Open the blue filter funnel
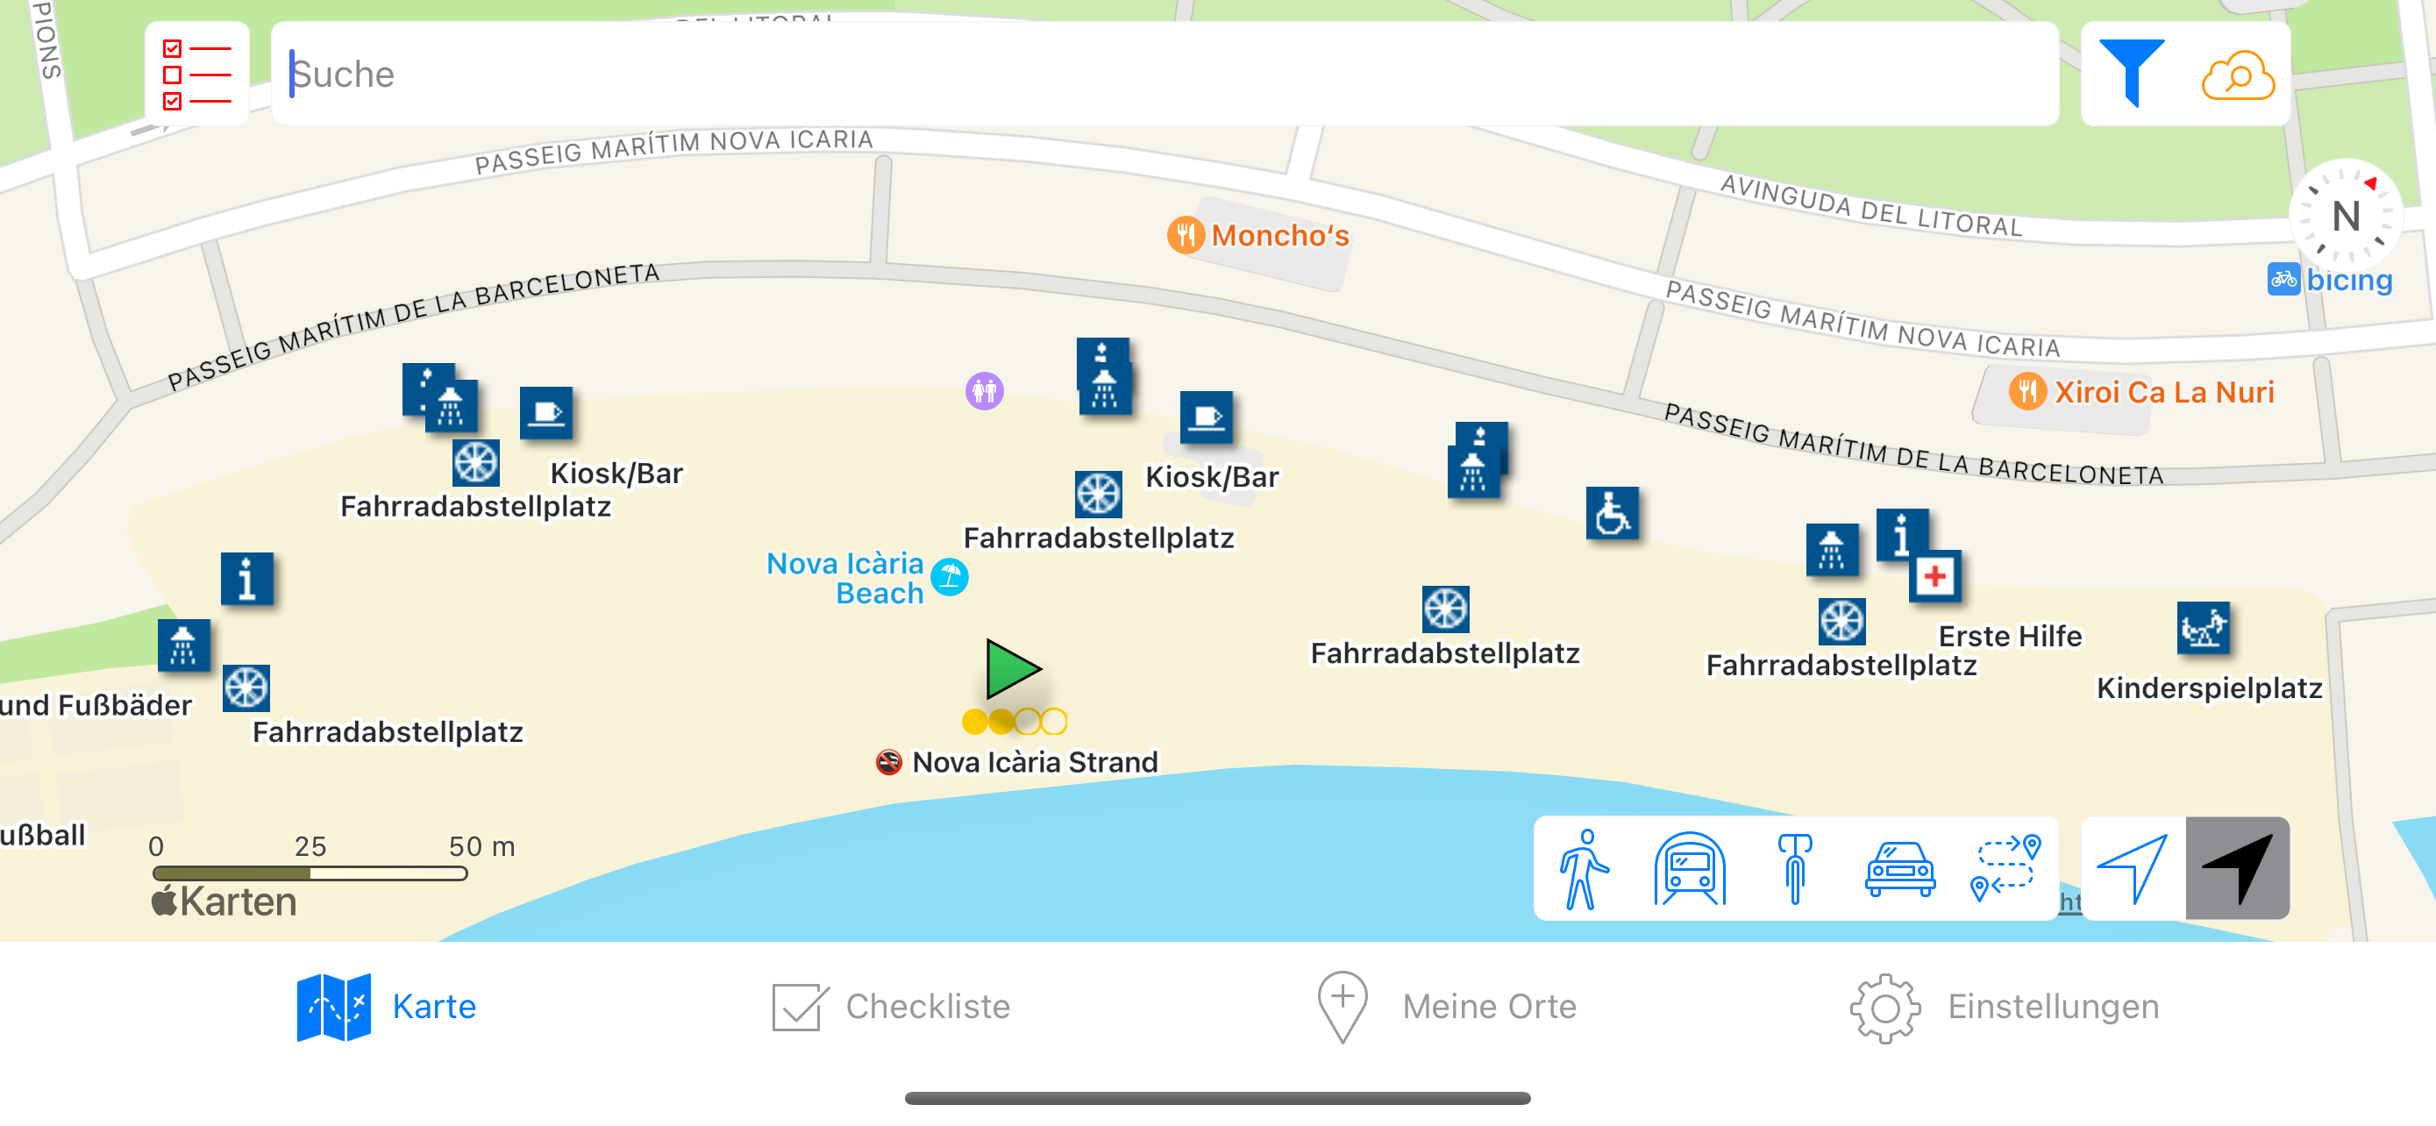Image resolution: width=2436 pixels, height=1126 pixels. coord(2132,74)
